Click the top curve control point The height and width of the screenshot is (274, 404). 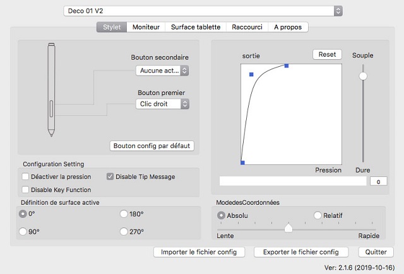[x=287, y=66]
